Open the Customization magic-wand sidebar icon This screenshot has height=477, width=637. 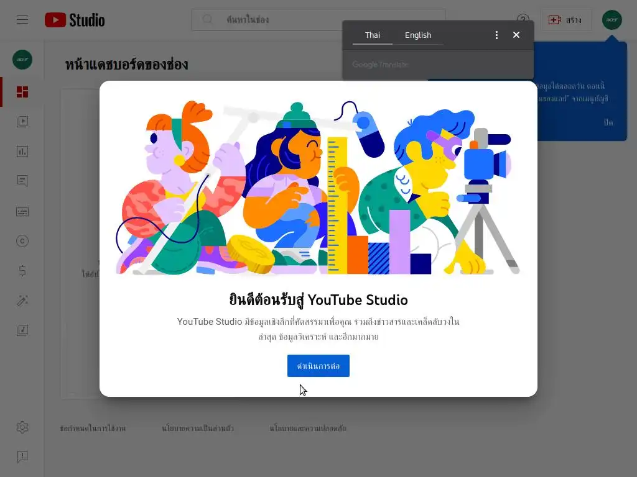(x=22, y=301)
